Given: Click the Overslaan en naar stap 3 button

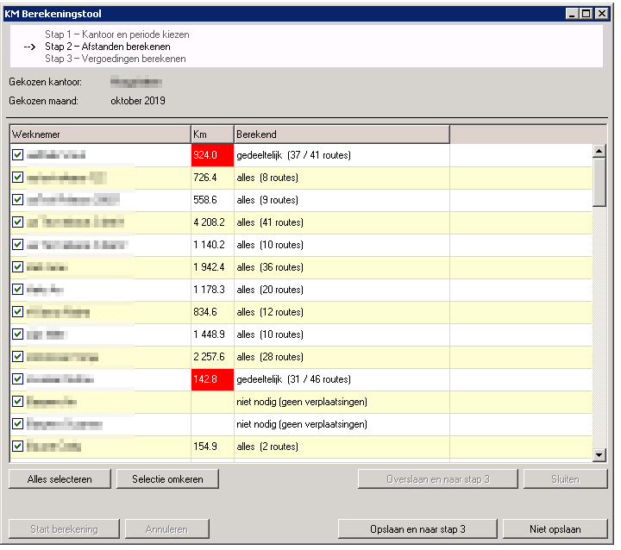Looking at the screenshot, I should [438, 479].
